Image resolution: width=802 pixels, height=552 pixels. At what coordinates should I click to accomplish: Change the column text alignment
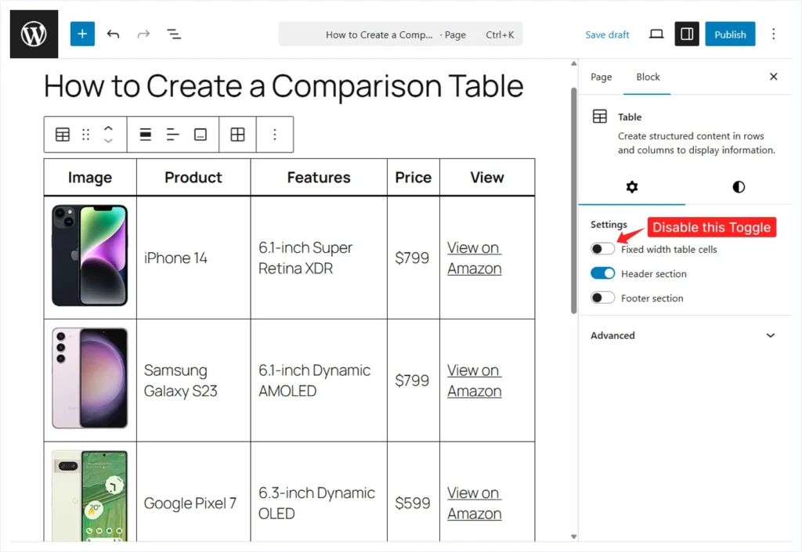(x=173, y=135)
